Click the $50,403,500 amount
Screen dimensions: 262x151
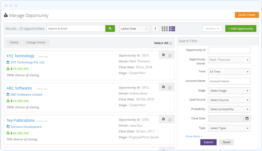click(x=19, y=69)
